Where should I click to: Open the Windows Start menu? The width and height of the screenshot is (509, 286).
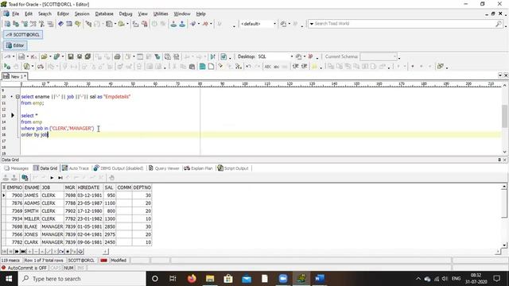click(x=9, y=279)
